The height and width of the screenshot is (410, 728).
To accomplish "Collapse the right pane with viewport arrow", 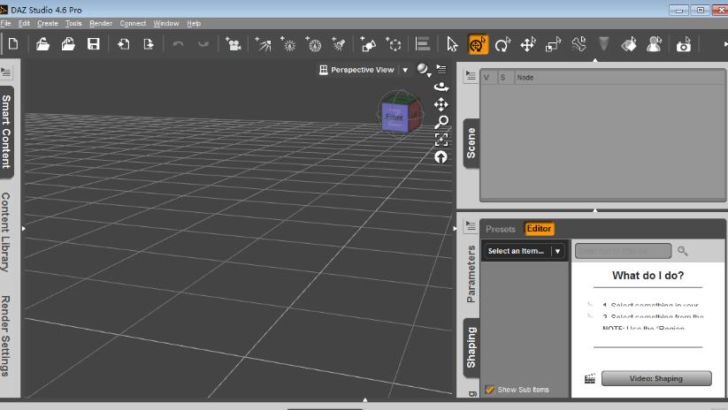I will pyautogui.click(x=455, y=229).
